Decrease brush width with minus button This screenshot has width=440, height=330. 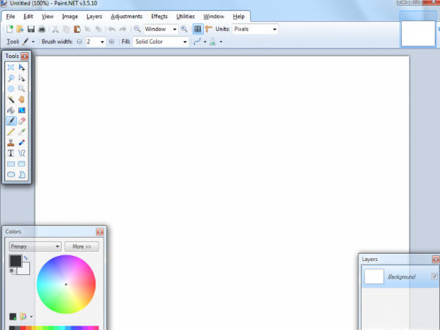79,42
